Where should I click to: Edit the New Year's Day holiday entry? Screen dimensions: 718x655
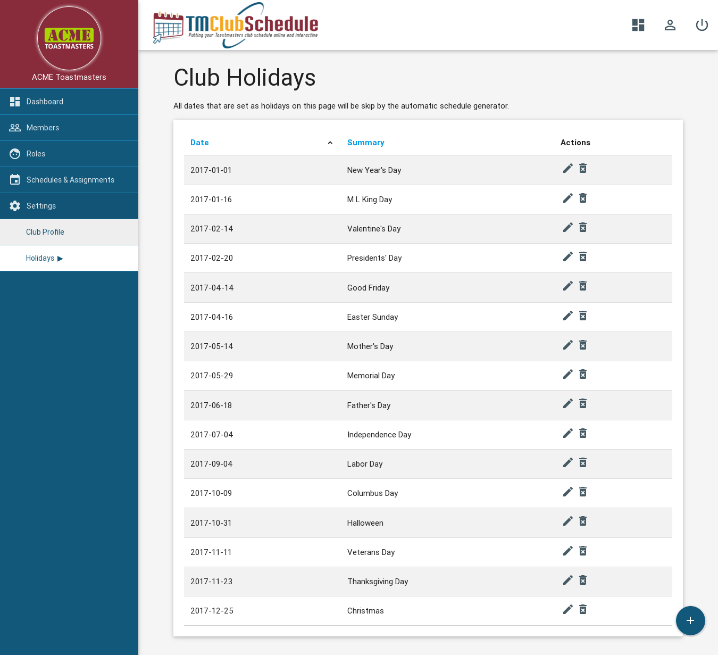pyautogui.click(x=567, y=168)
